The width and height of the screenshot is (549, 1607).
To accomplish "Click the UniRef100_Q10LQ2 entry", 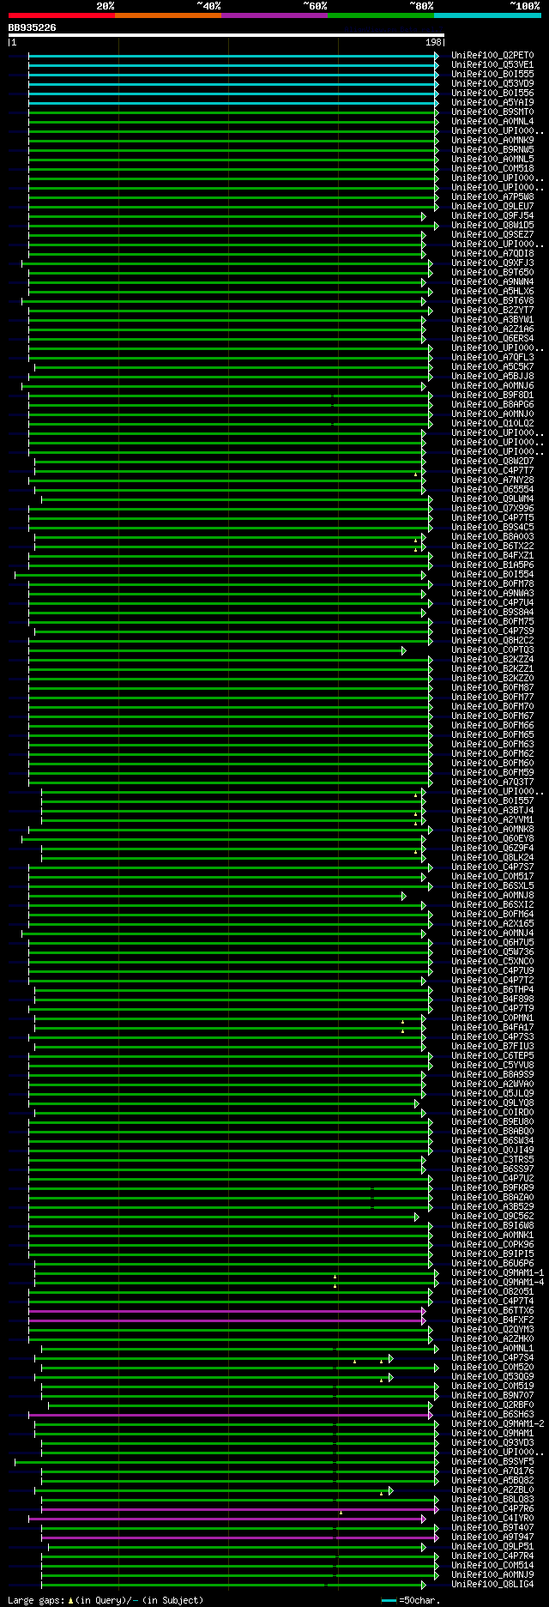I will (x=492, y=423).
